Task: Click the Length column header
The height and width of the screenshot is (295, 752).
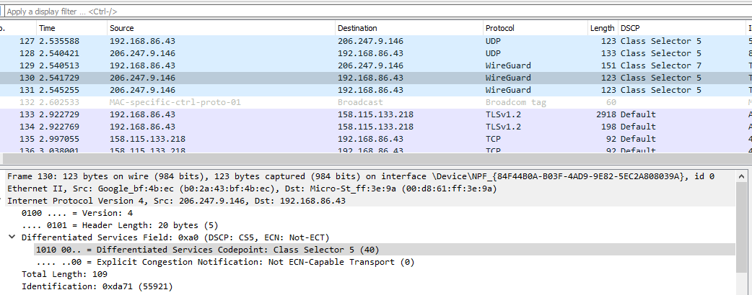Action: (x=602, y=28)
